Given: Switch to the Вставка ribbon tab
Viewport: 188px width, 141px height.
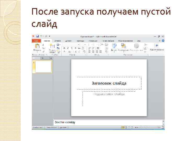Looking at the screenshot, I should (57, 41).
